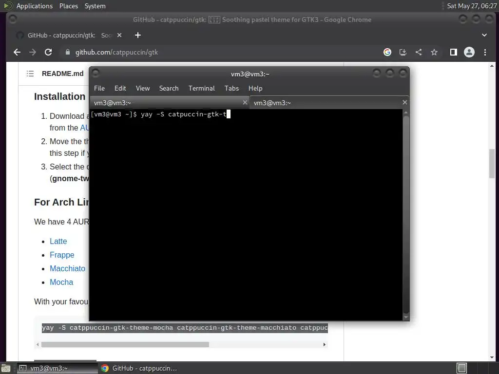This screenshot has height=374, width=499.
Task: Close the GitHub catppuccin/gtk Chrome tab
Action: [119, 35]
